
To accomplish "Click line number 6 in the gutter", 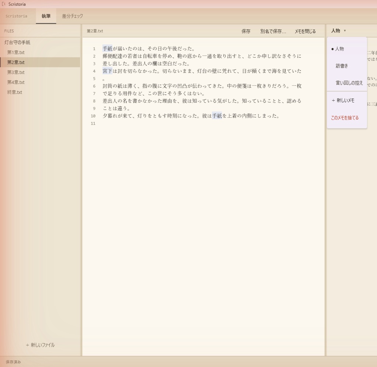I will [x=94, y=86].
